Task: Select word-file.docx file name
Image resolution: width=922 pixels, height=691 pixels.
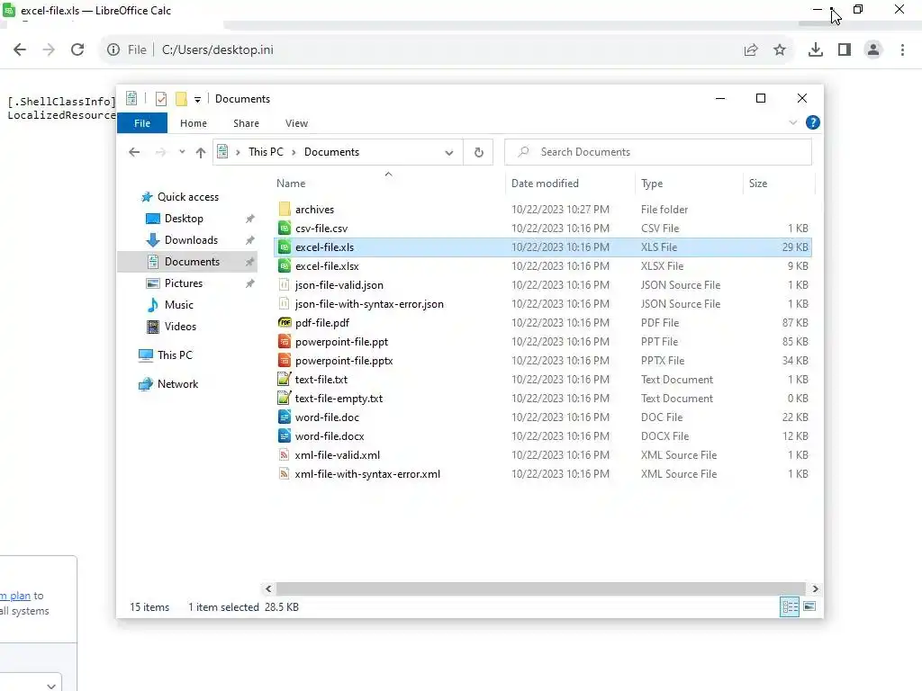Action: tap(330, 436)
